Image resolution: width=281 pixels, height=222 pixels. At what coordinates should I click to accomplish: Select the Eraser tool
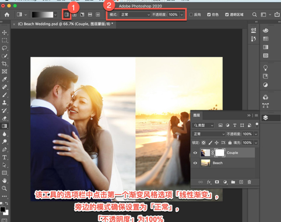click(4, 118)
